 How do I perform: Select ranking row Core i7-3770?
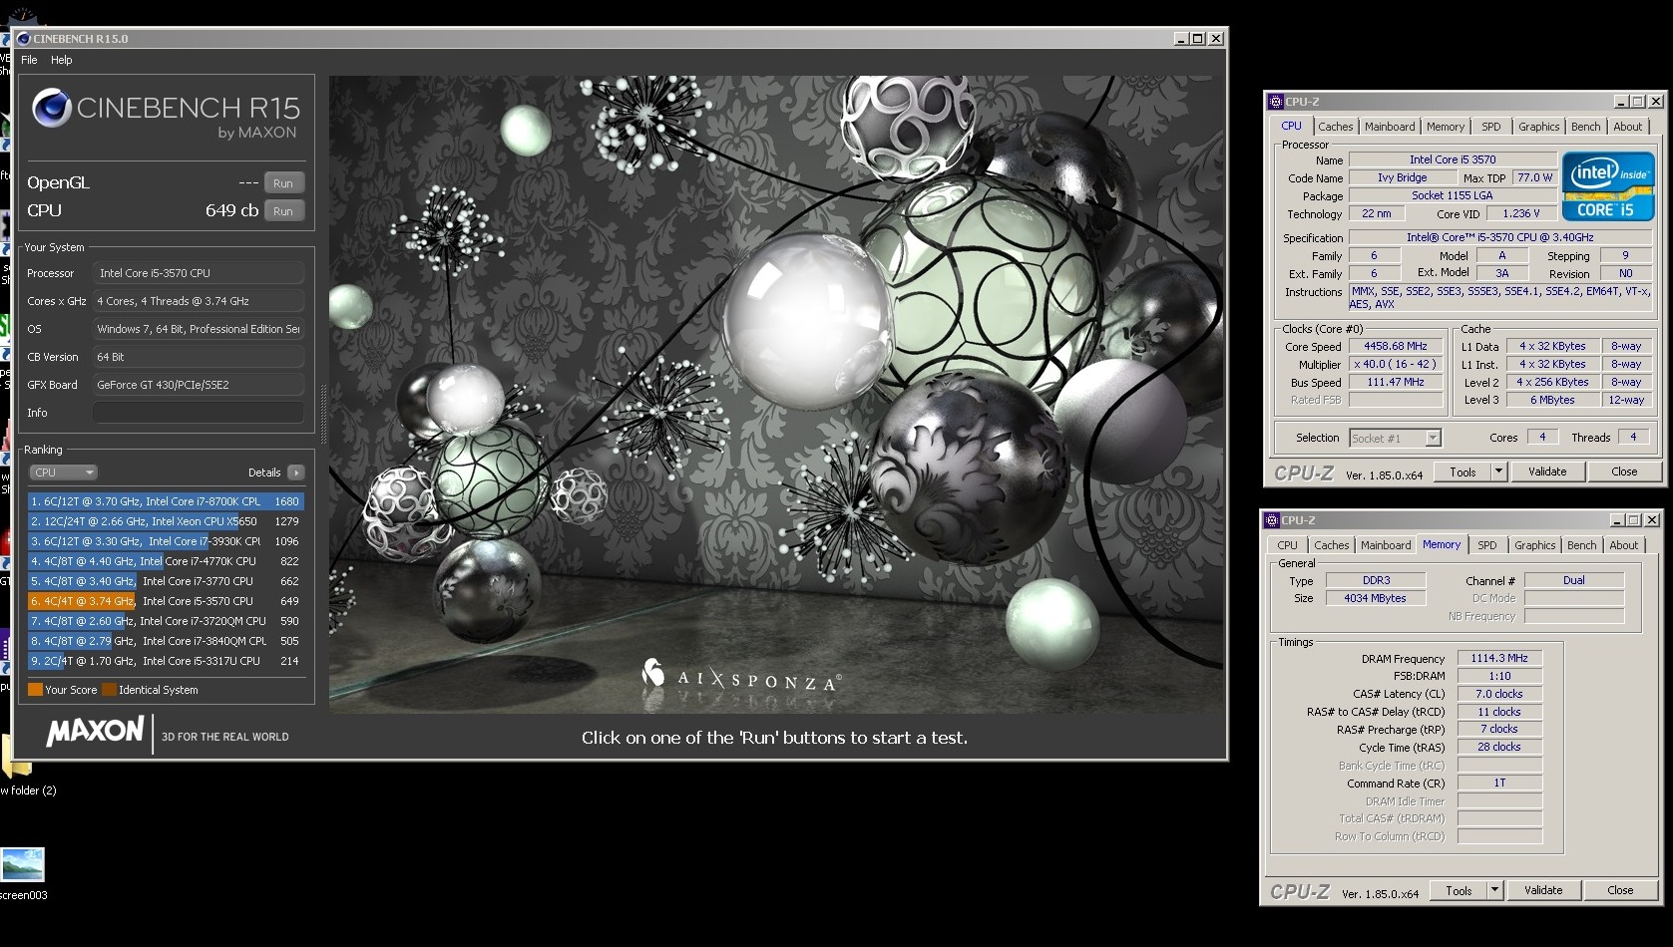[x=166, y=581]
